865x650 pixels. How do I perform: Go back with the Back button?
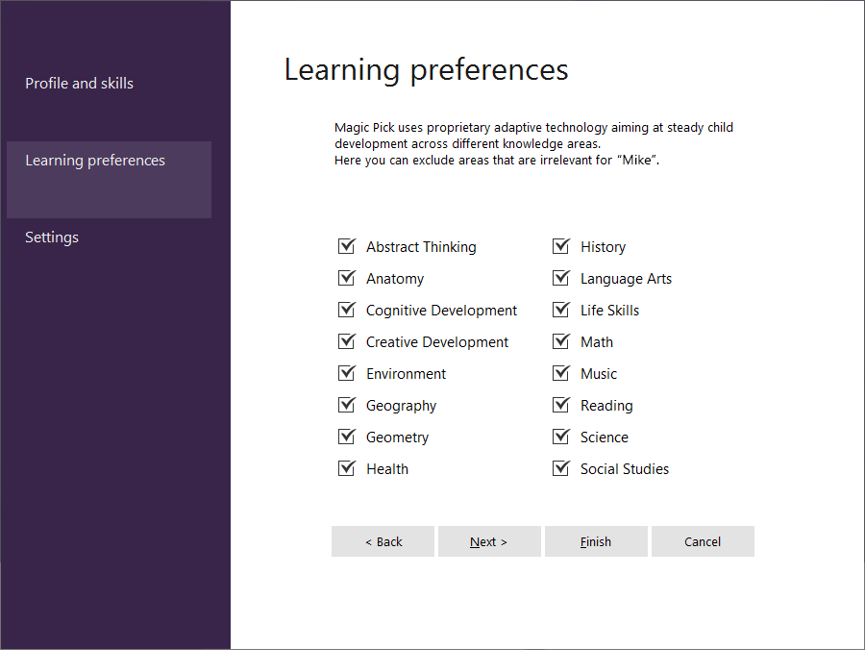(383, 541)
